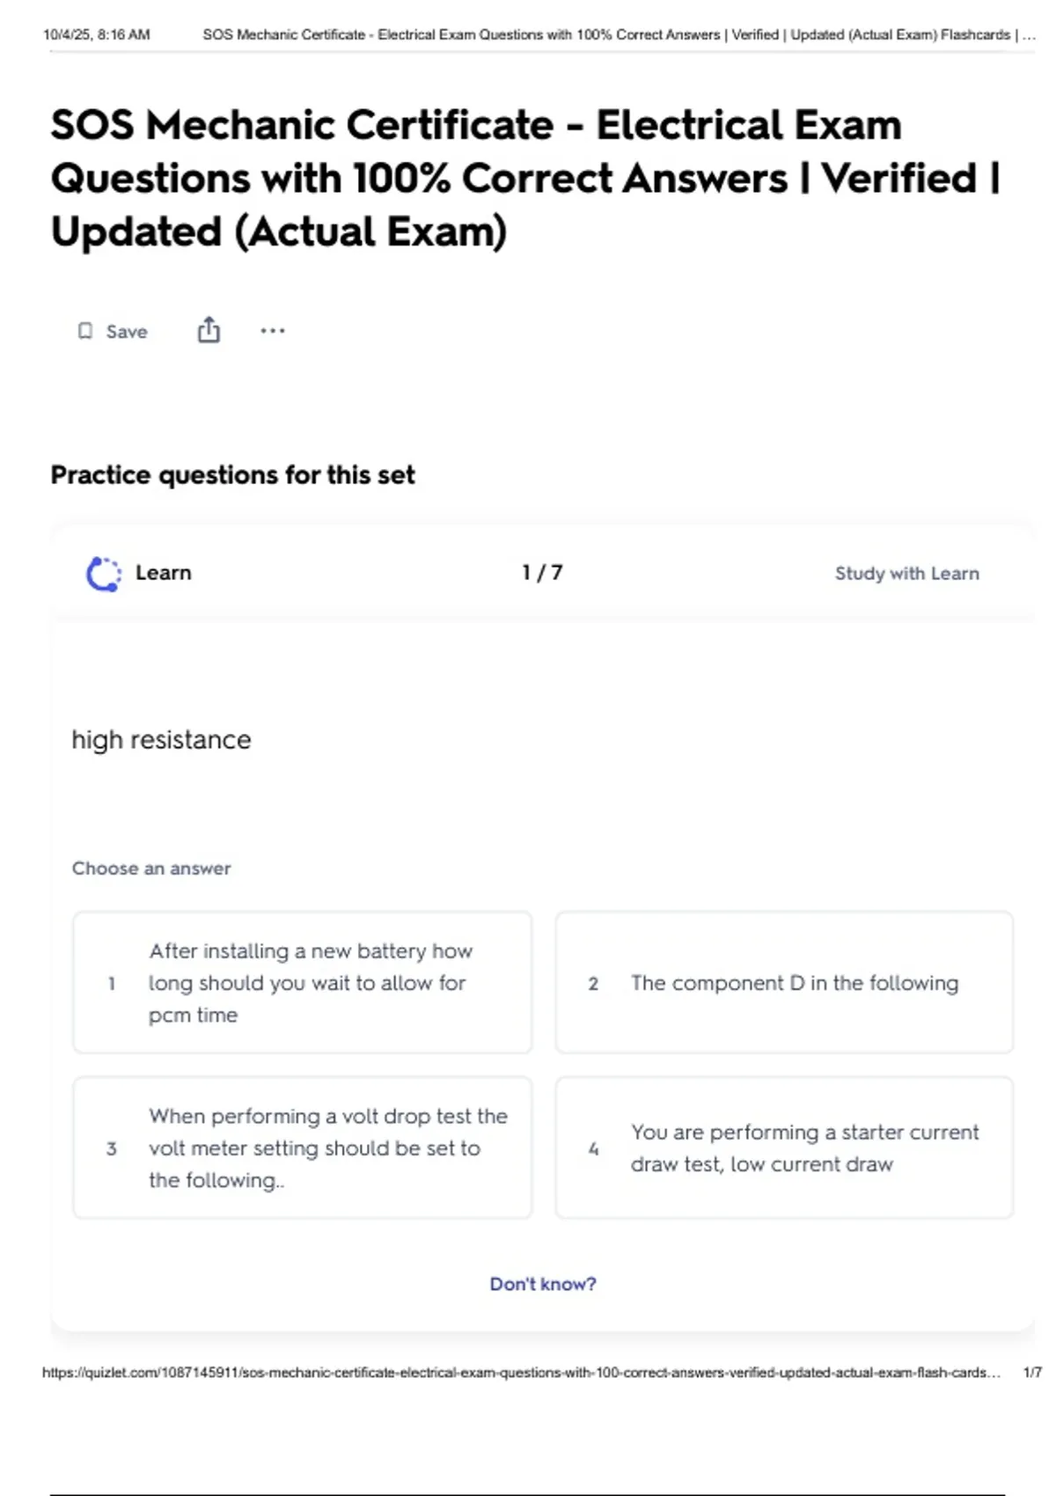This screenshot has height=1496, width=1056.
Task: Click the "high resistance" question text
Action: 161,740
